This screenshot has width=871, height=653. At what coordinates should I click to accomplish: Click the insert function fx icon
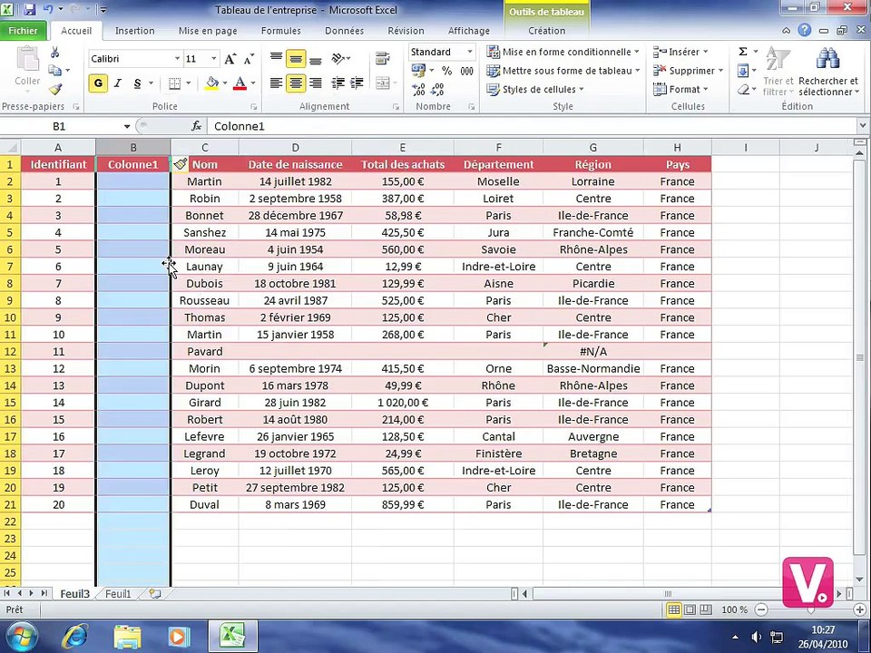(x=196, y=127)
